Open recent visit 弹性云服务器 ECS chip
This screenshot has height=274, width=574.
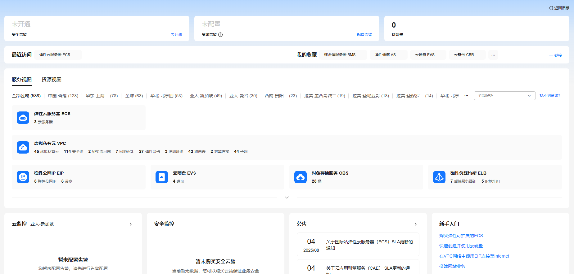tap(58, 55)
